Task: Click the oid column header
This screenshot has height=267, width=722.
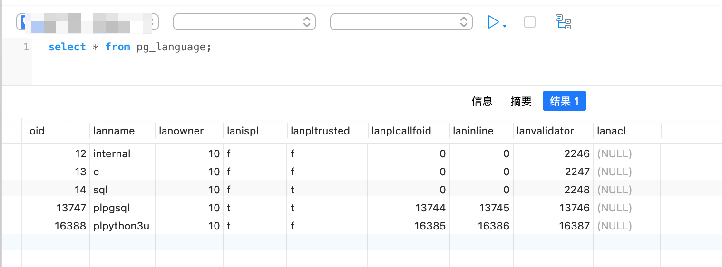Action: coord(37,131)
